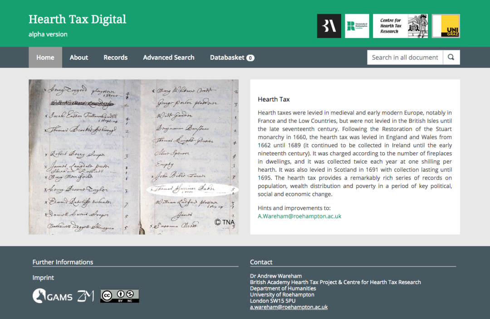The width and height of the screenshot is (490, 319).
Task: Open the Uni Graz logo
Action: (x=446, y=26)
